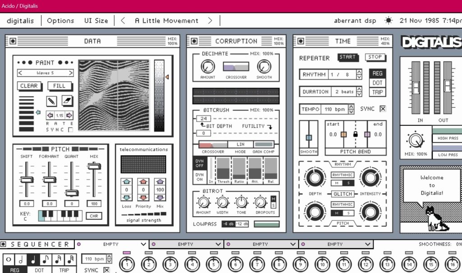Select the eraser tool in Paint
This screenshot has height=273, width=462.
pyautogui.click(x=67, y=101)
